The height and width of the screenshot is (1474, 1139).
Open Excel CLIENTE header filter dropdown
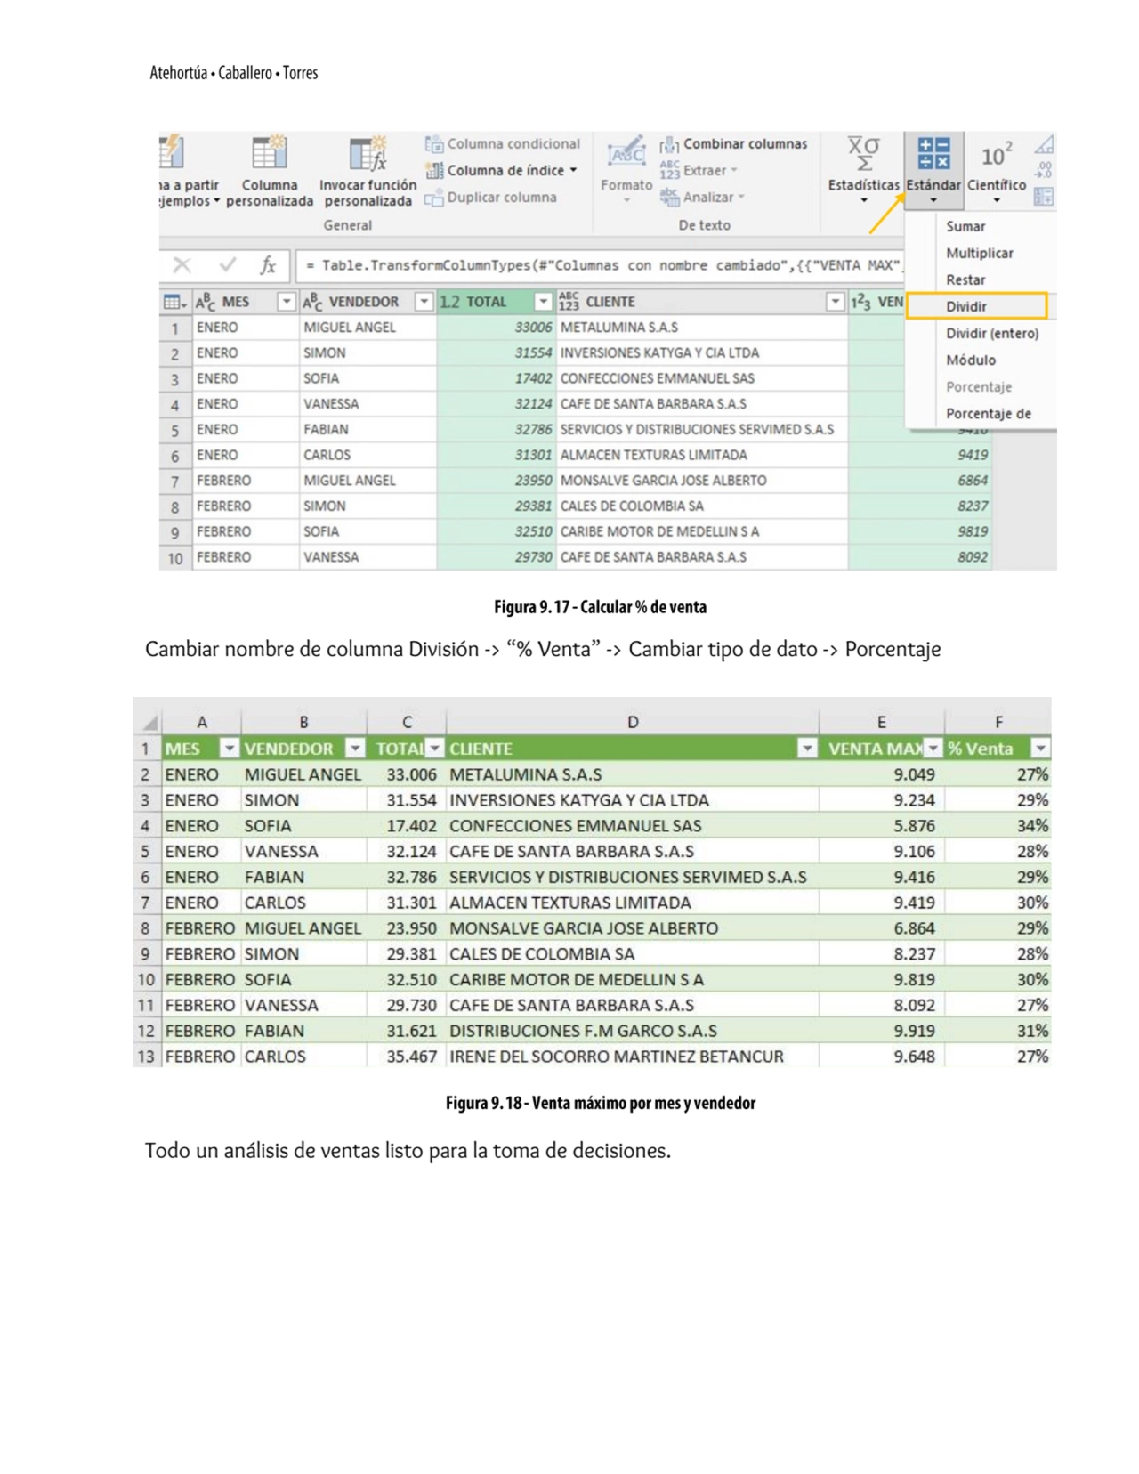807,749
